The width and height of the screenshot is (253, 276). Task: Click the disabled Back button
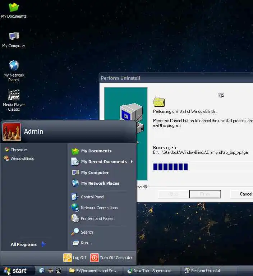174,194
